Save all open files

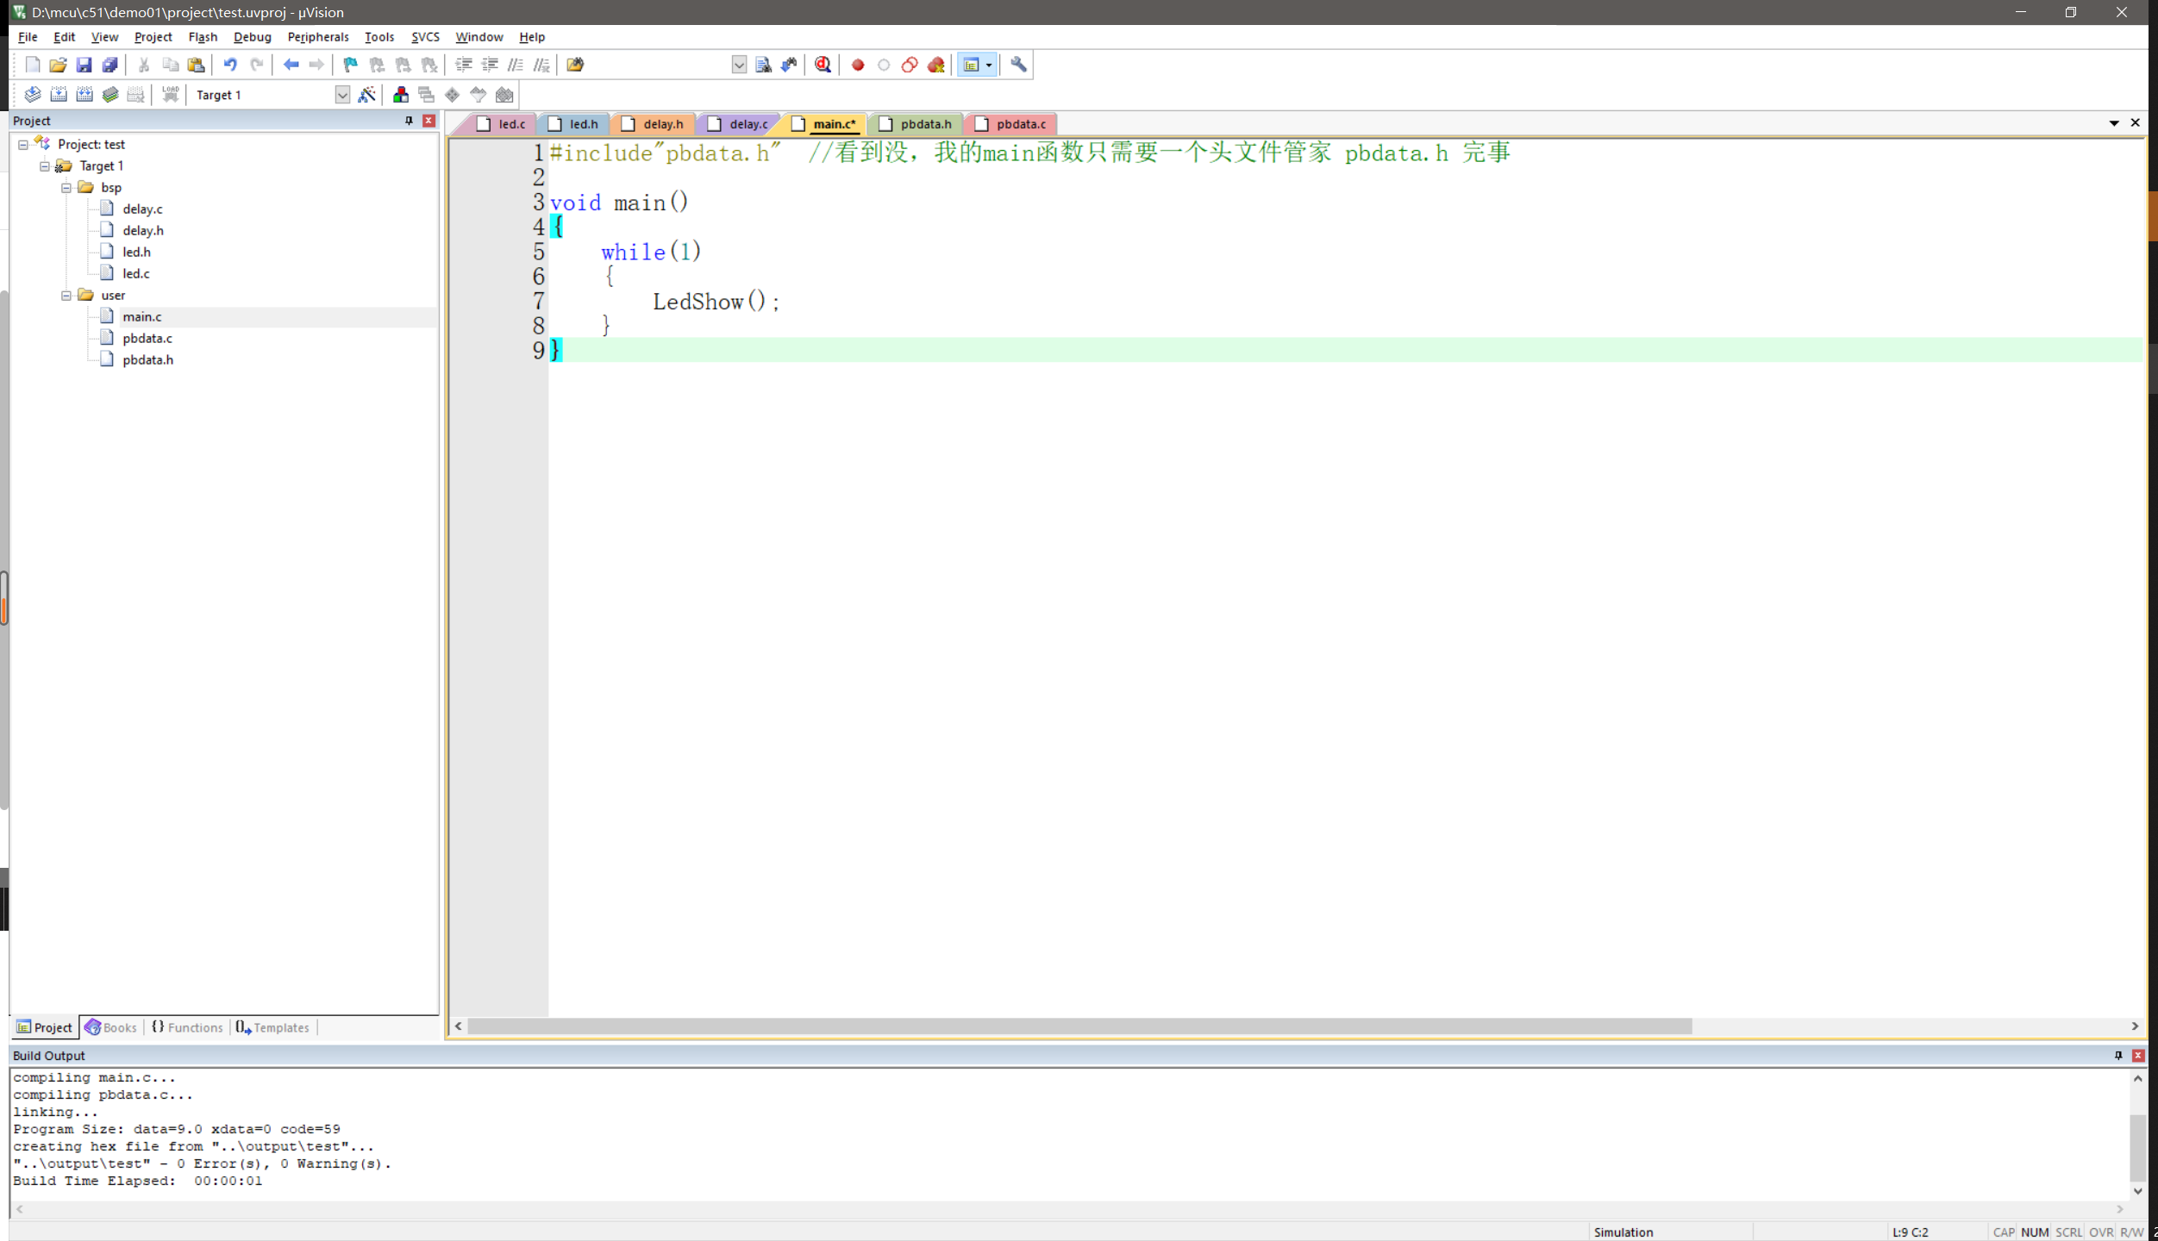click(x=109, y=65)
